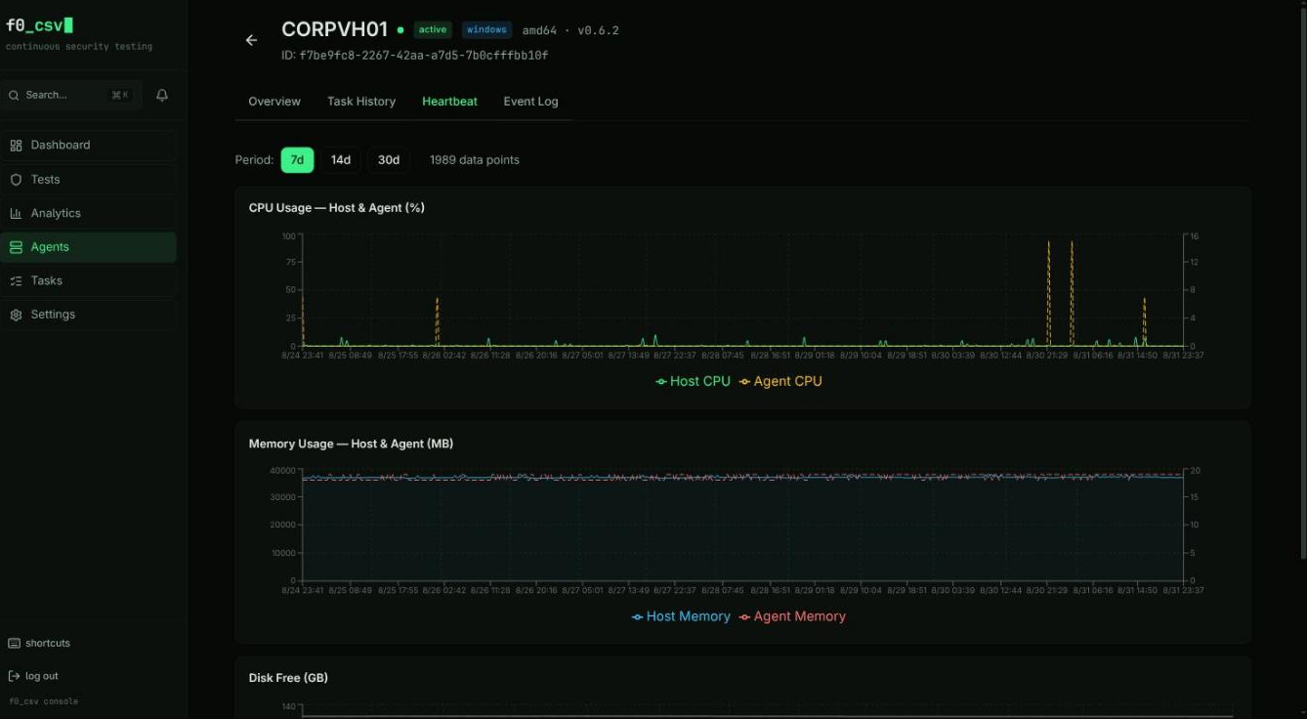Select the 14d period
The image size is (1307, 719).
point(341,160)
